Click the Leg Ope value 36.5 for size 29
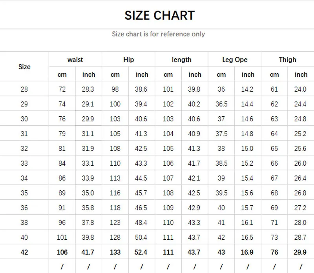Image resolution: width=314 pixels, height=273 pixels. tap(221, 104)
